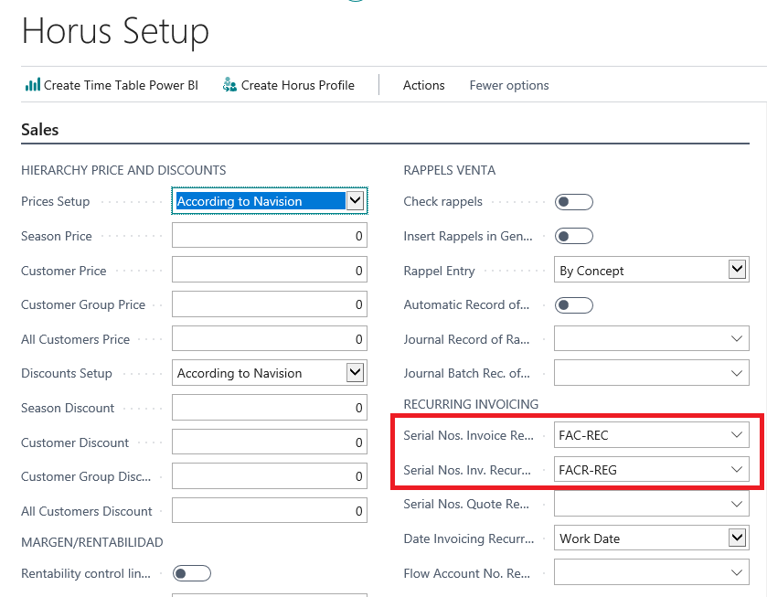Click the MARGEN/RENTABILIDAD heading
The height and width of the screenshot is (597, 767).
click(x=92, y=542)
